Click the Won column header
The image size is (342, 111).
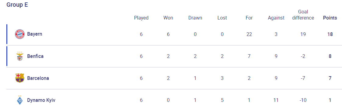168,18
